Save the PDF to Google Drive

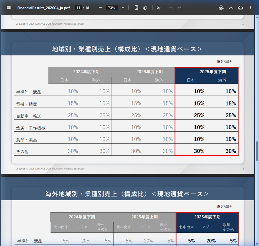coord(221,8)
